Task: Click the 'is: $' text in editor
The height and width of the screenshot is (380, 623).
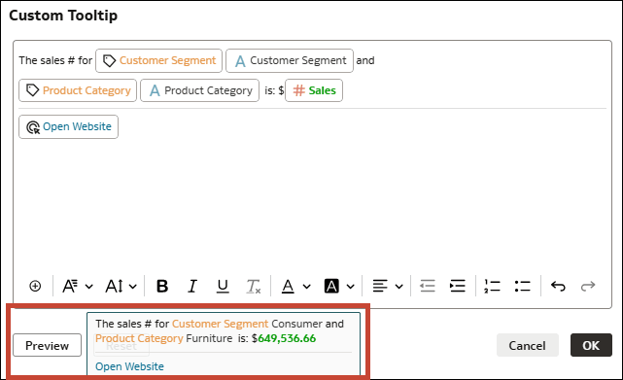Action: coord(274,90)
